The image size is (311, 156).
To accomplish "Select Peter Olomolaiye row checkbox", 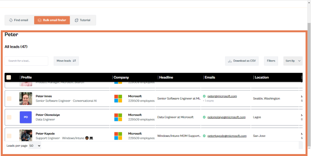I will 9,117.
